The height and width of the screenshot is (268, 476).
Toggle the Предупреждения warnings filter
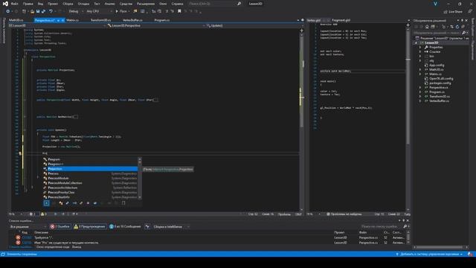tap(90, 226)
